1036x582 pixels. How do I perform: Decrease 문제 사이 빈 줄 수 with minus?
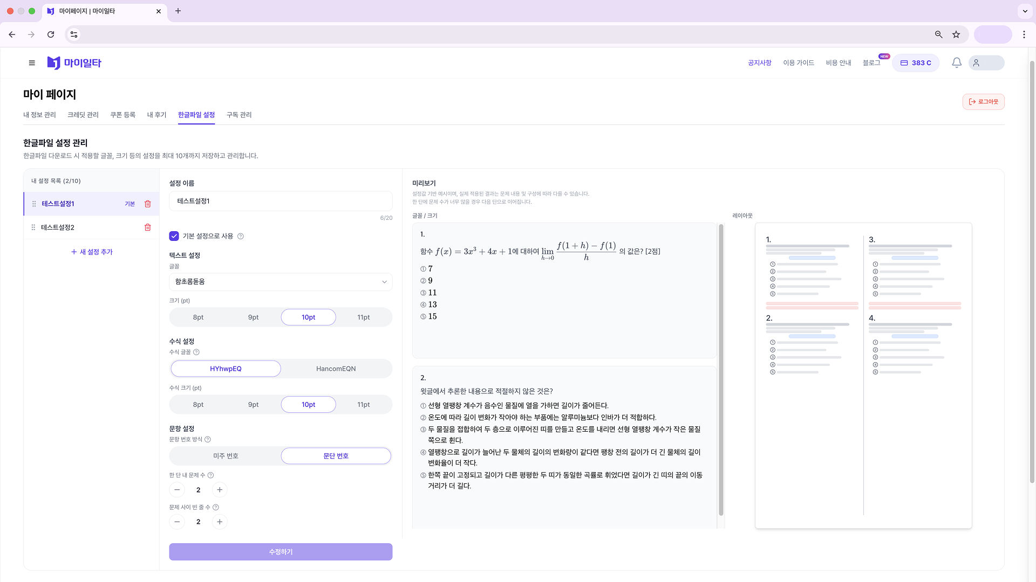tap(177, 522)
